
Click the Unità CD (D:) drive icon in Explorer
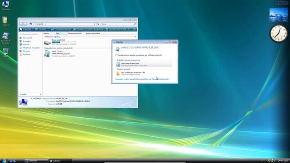pyautogui.click(x=47, y=53)
